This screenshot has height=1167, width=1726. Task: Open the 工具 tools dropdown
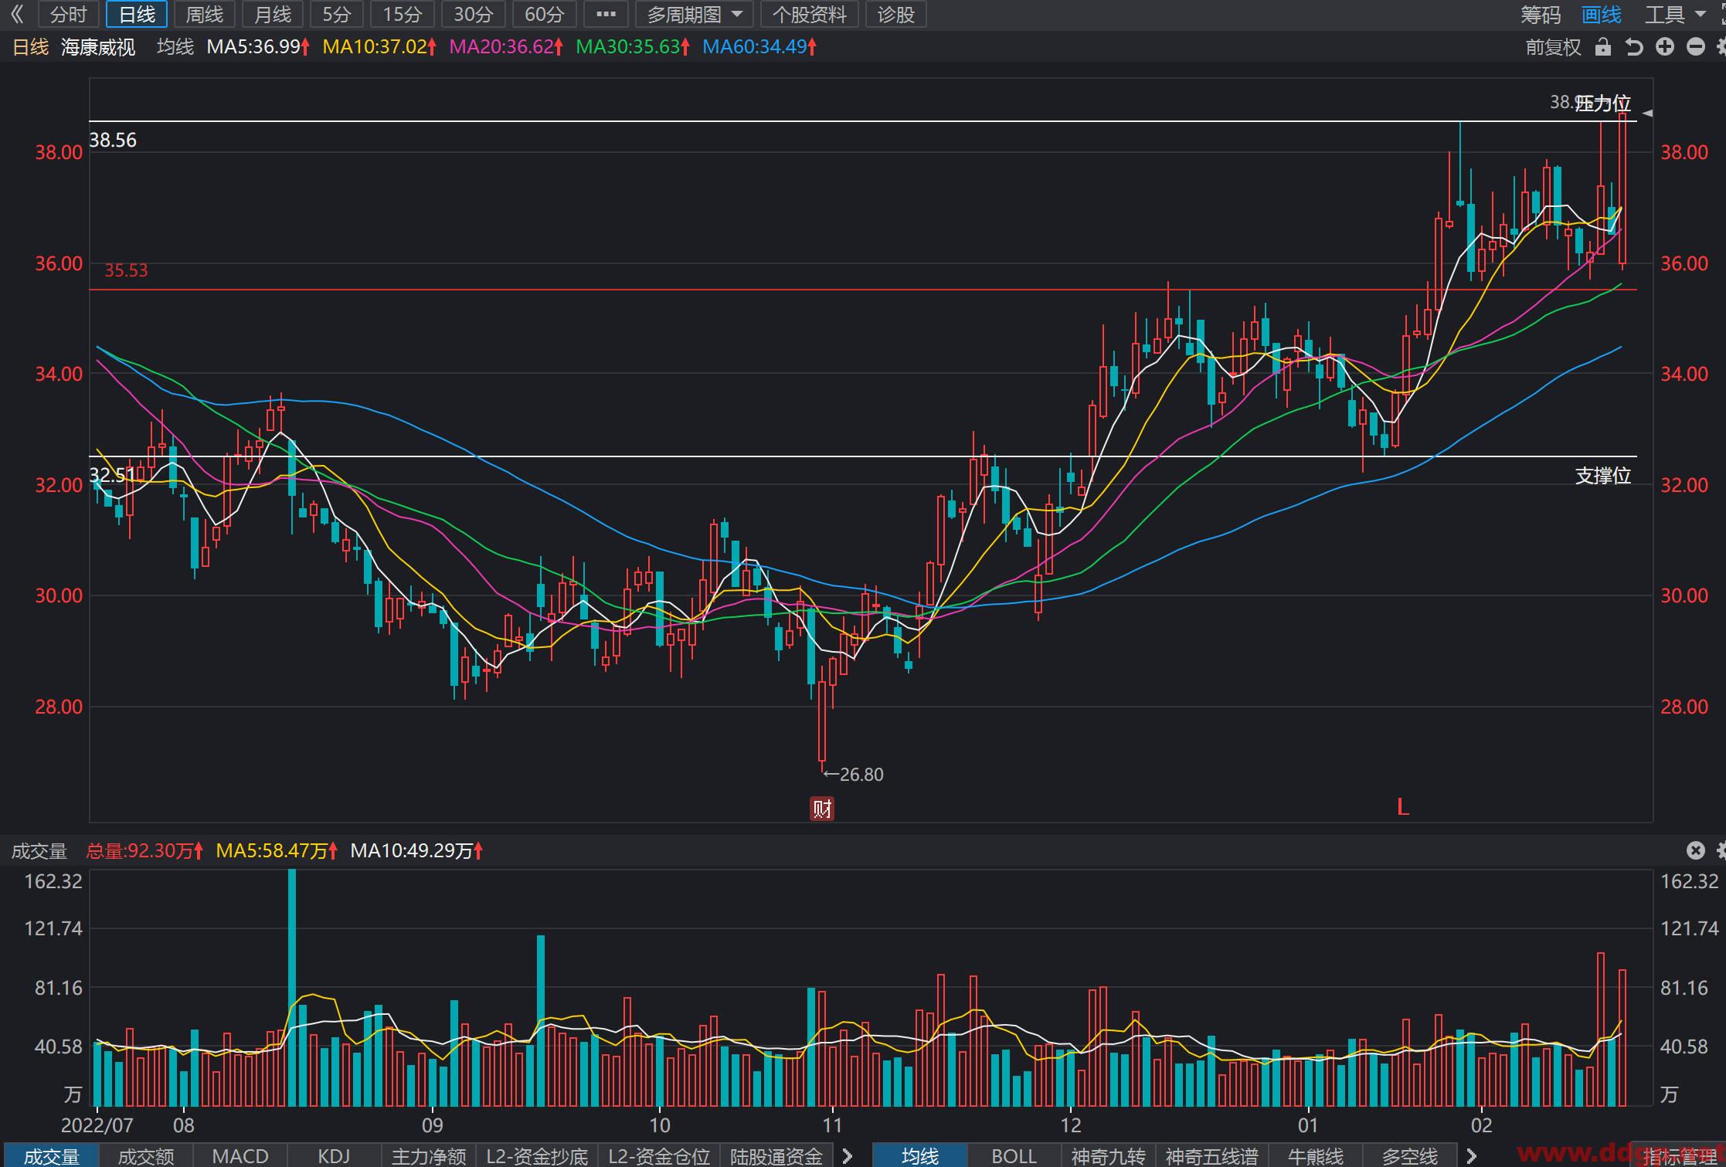(x=1674, y=14)
